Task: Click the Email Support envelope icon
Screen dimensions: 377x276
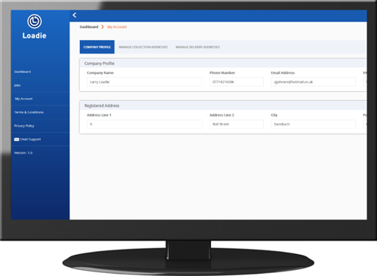Action: point(17,140)
